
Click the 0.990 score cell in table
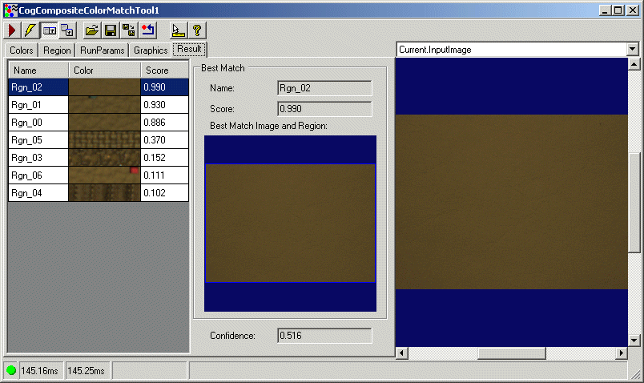tap(164, 87)
